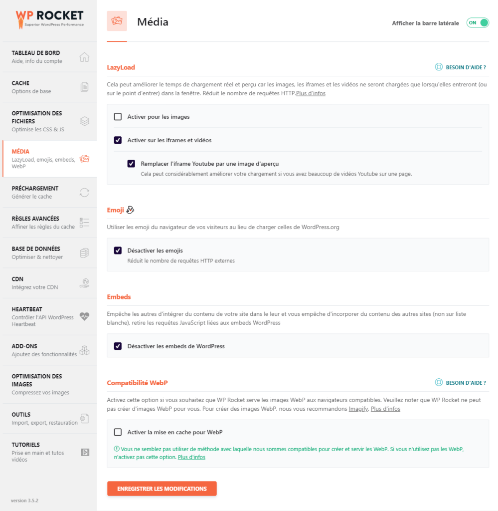Viewport: 498px width, 511px height.
Task: Click the refresh icon beside Préchargement
Action: [x=84, y=192]
